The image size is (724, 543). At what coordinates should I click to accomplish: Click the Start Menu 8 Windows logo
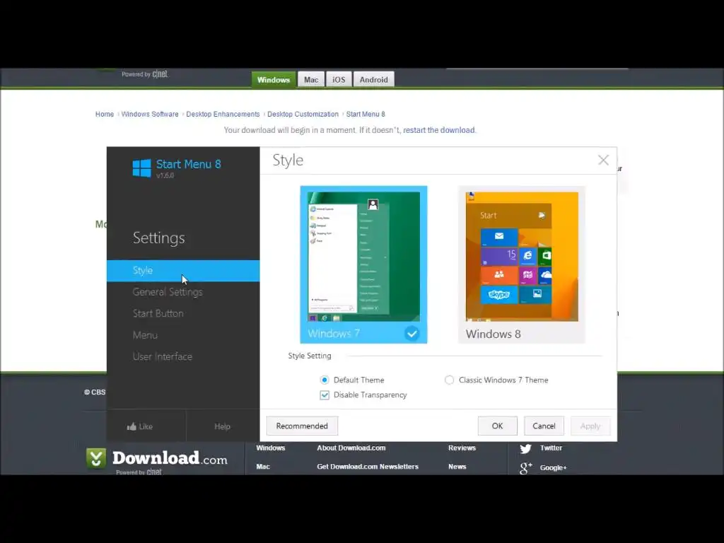[x=141, y=168]
